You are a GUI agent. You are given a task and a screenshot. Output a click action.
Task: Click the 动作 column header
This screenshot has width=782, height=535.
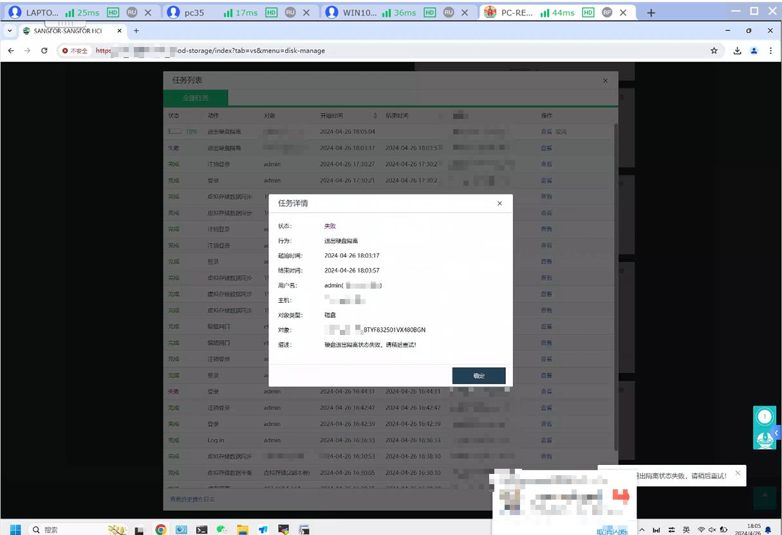213,116
